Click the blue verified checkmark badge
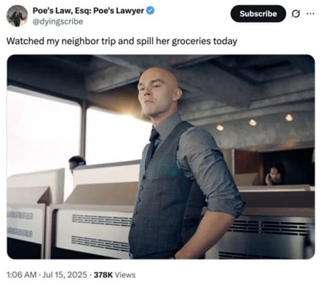322x286 pixels. [150, 10]
